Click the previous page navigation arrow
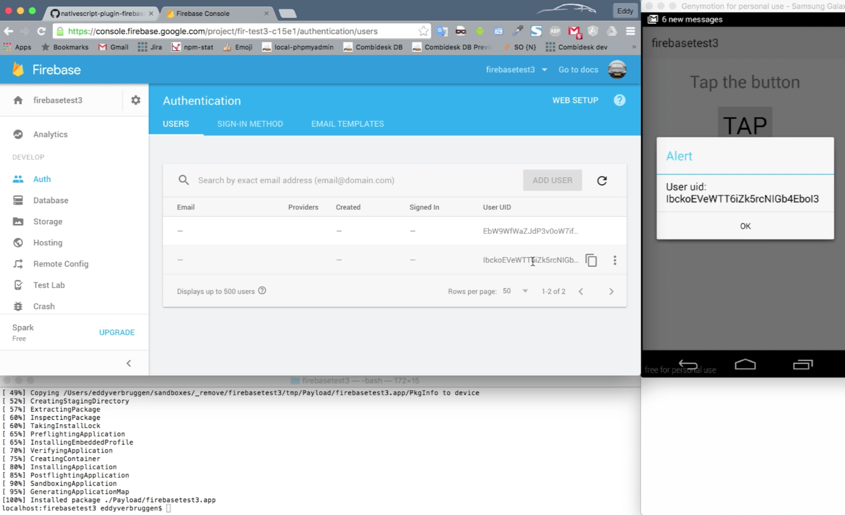The width and height of the screenshot is (845, 515). click(x=581, y=291)
